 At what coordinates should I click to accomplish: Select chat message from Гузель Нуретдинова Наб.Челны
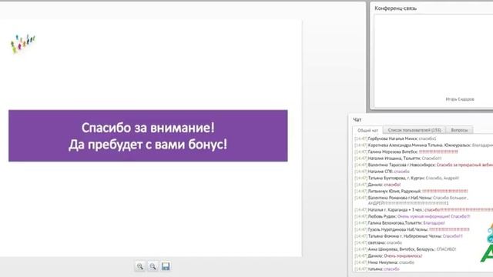[x=412, y=229]
